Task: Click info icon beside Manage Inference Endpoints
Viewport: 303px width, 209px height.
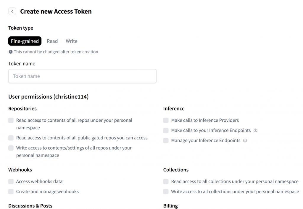Action: [245, 141]
